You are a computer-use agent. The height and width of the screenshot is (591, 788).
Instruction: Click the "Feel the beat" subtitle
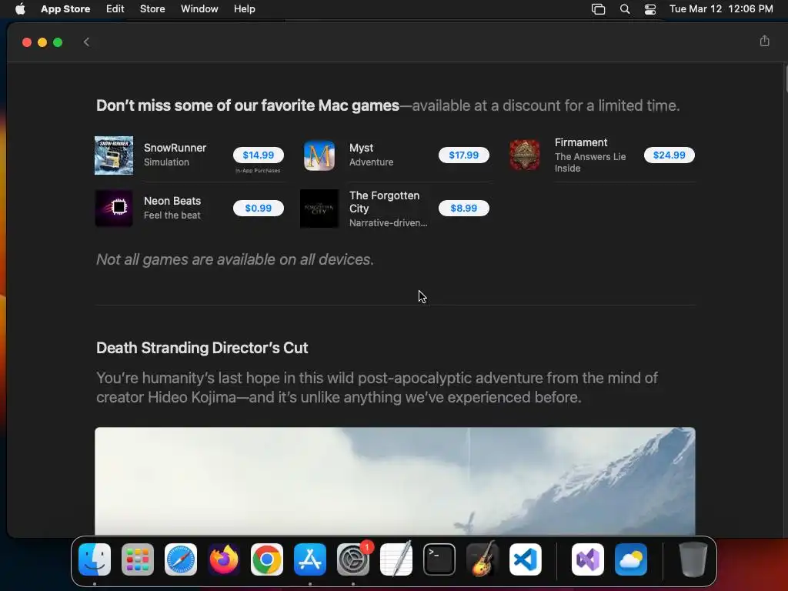pos(172,215)
